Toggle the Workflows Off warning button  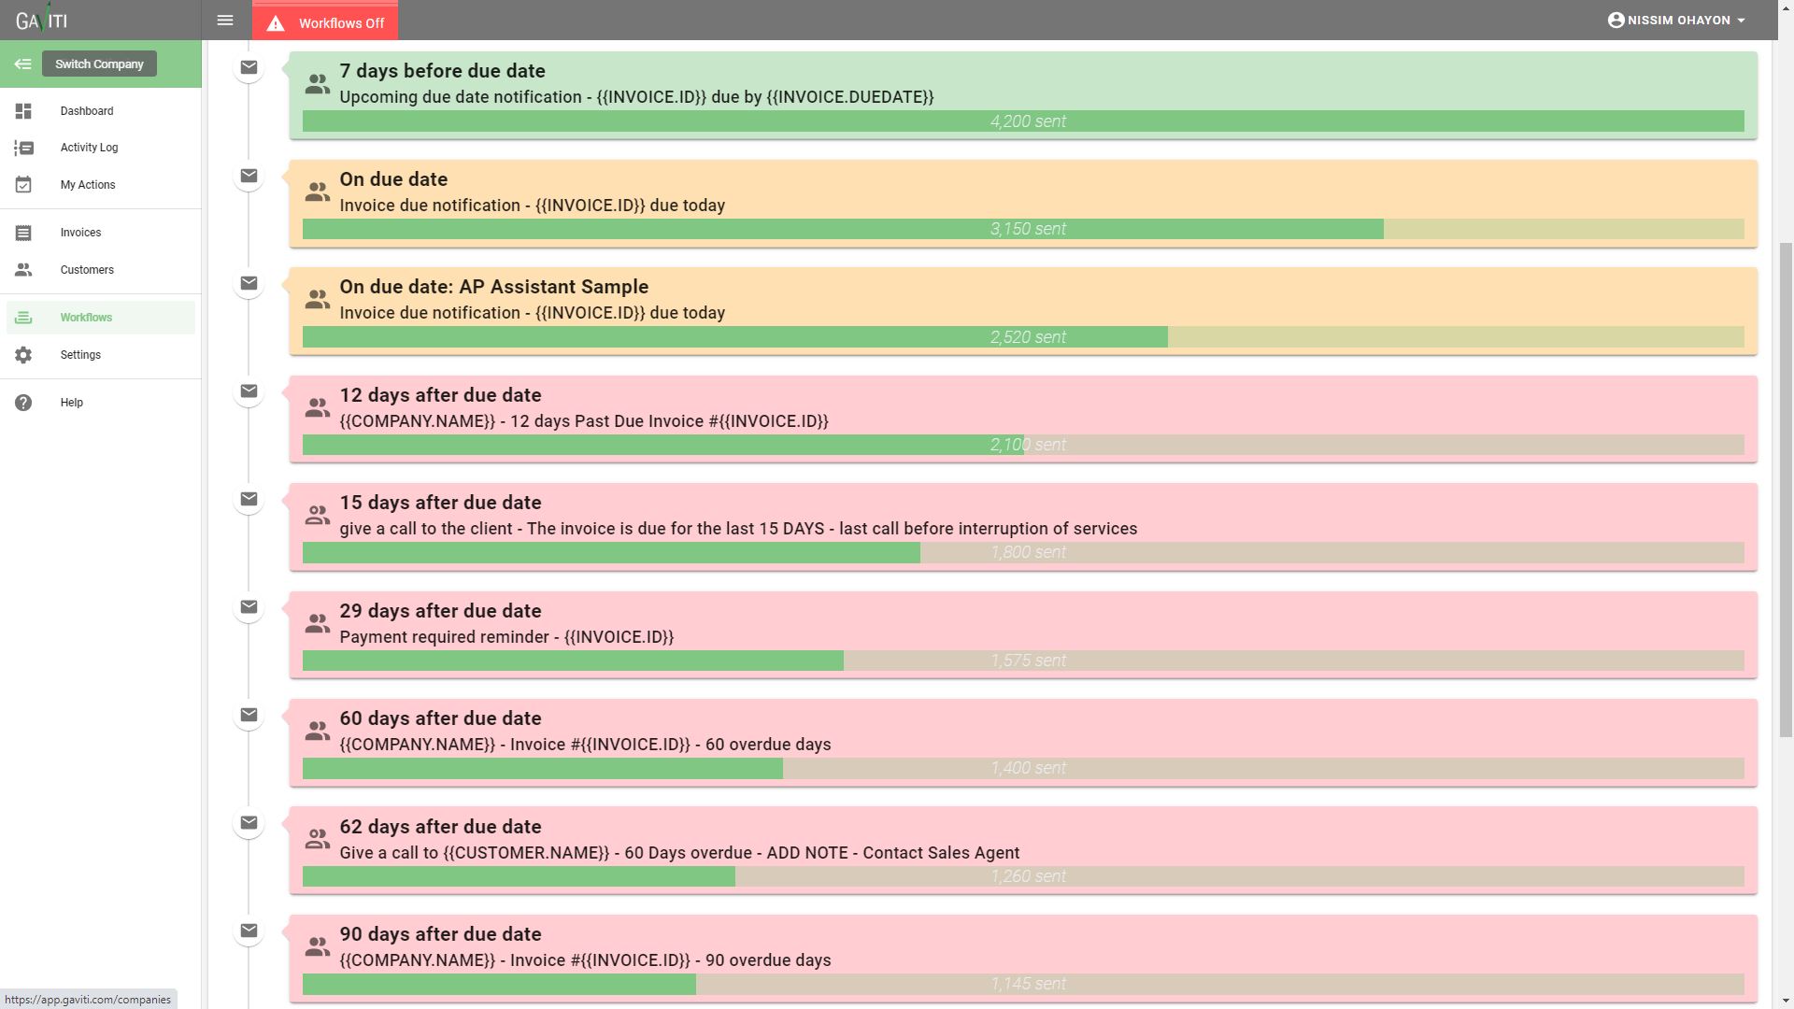325,22
